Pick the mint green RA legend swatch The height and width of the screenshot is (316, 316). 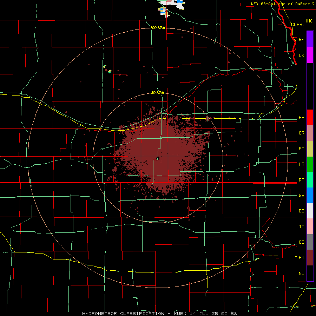pyautogui.click(x=310, y=180)
